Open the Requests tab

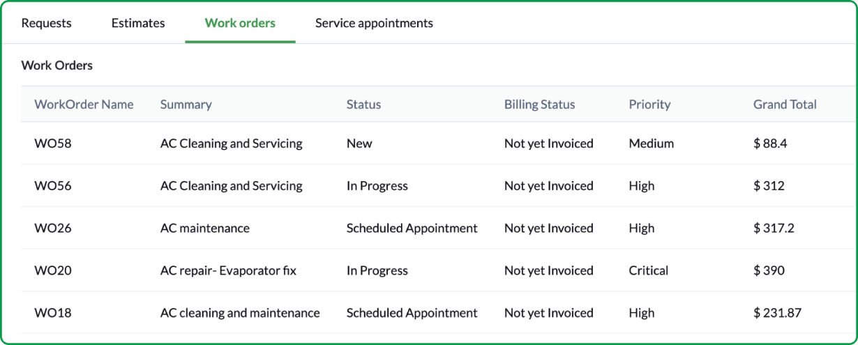point(46,23)
